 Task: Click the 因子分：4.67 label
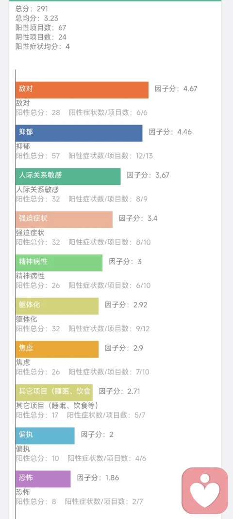176,89
